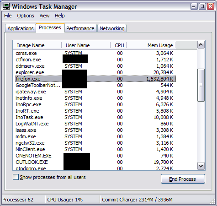The image size is (217, 206).
Task: Select the Processes tab
Action: pos(50,27)
